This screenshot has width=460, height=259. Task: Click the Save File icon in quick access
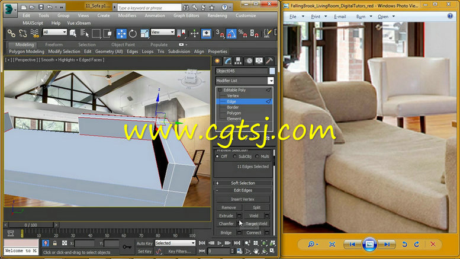click(41, 7)
